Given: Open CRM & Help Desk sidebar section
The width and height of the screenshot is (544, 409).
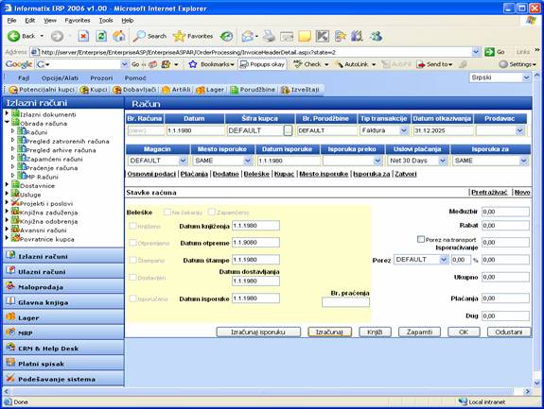Looking at the screenshot, I should pos(63,349).
